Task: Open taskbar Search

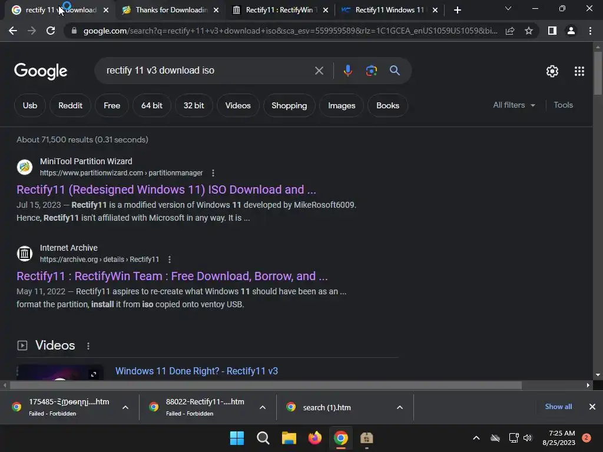Action: point(263,438)
